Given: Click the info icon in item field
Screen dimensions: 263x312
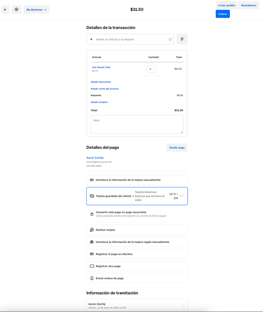Looking at the screenshot, I should point(170,39).
